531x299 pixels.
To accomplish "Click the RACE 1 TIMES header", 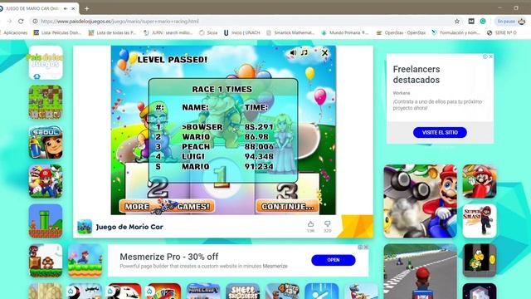I will tap(222, 89).
